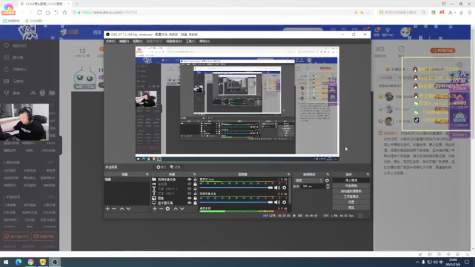Adjust the 视频采集设备 mixer volume slider
Image resolution: width=475 pixels, height=267 pixels.
[x=236, y=202]
